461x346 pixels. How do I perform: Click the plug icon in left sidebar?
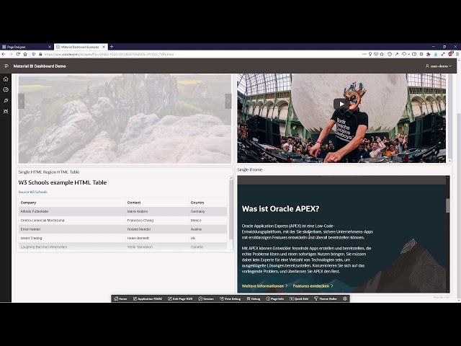(x=6, y=101)
